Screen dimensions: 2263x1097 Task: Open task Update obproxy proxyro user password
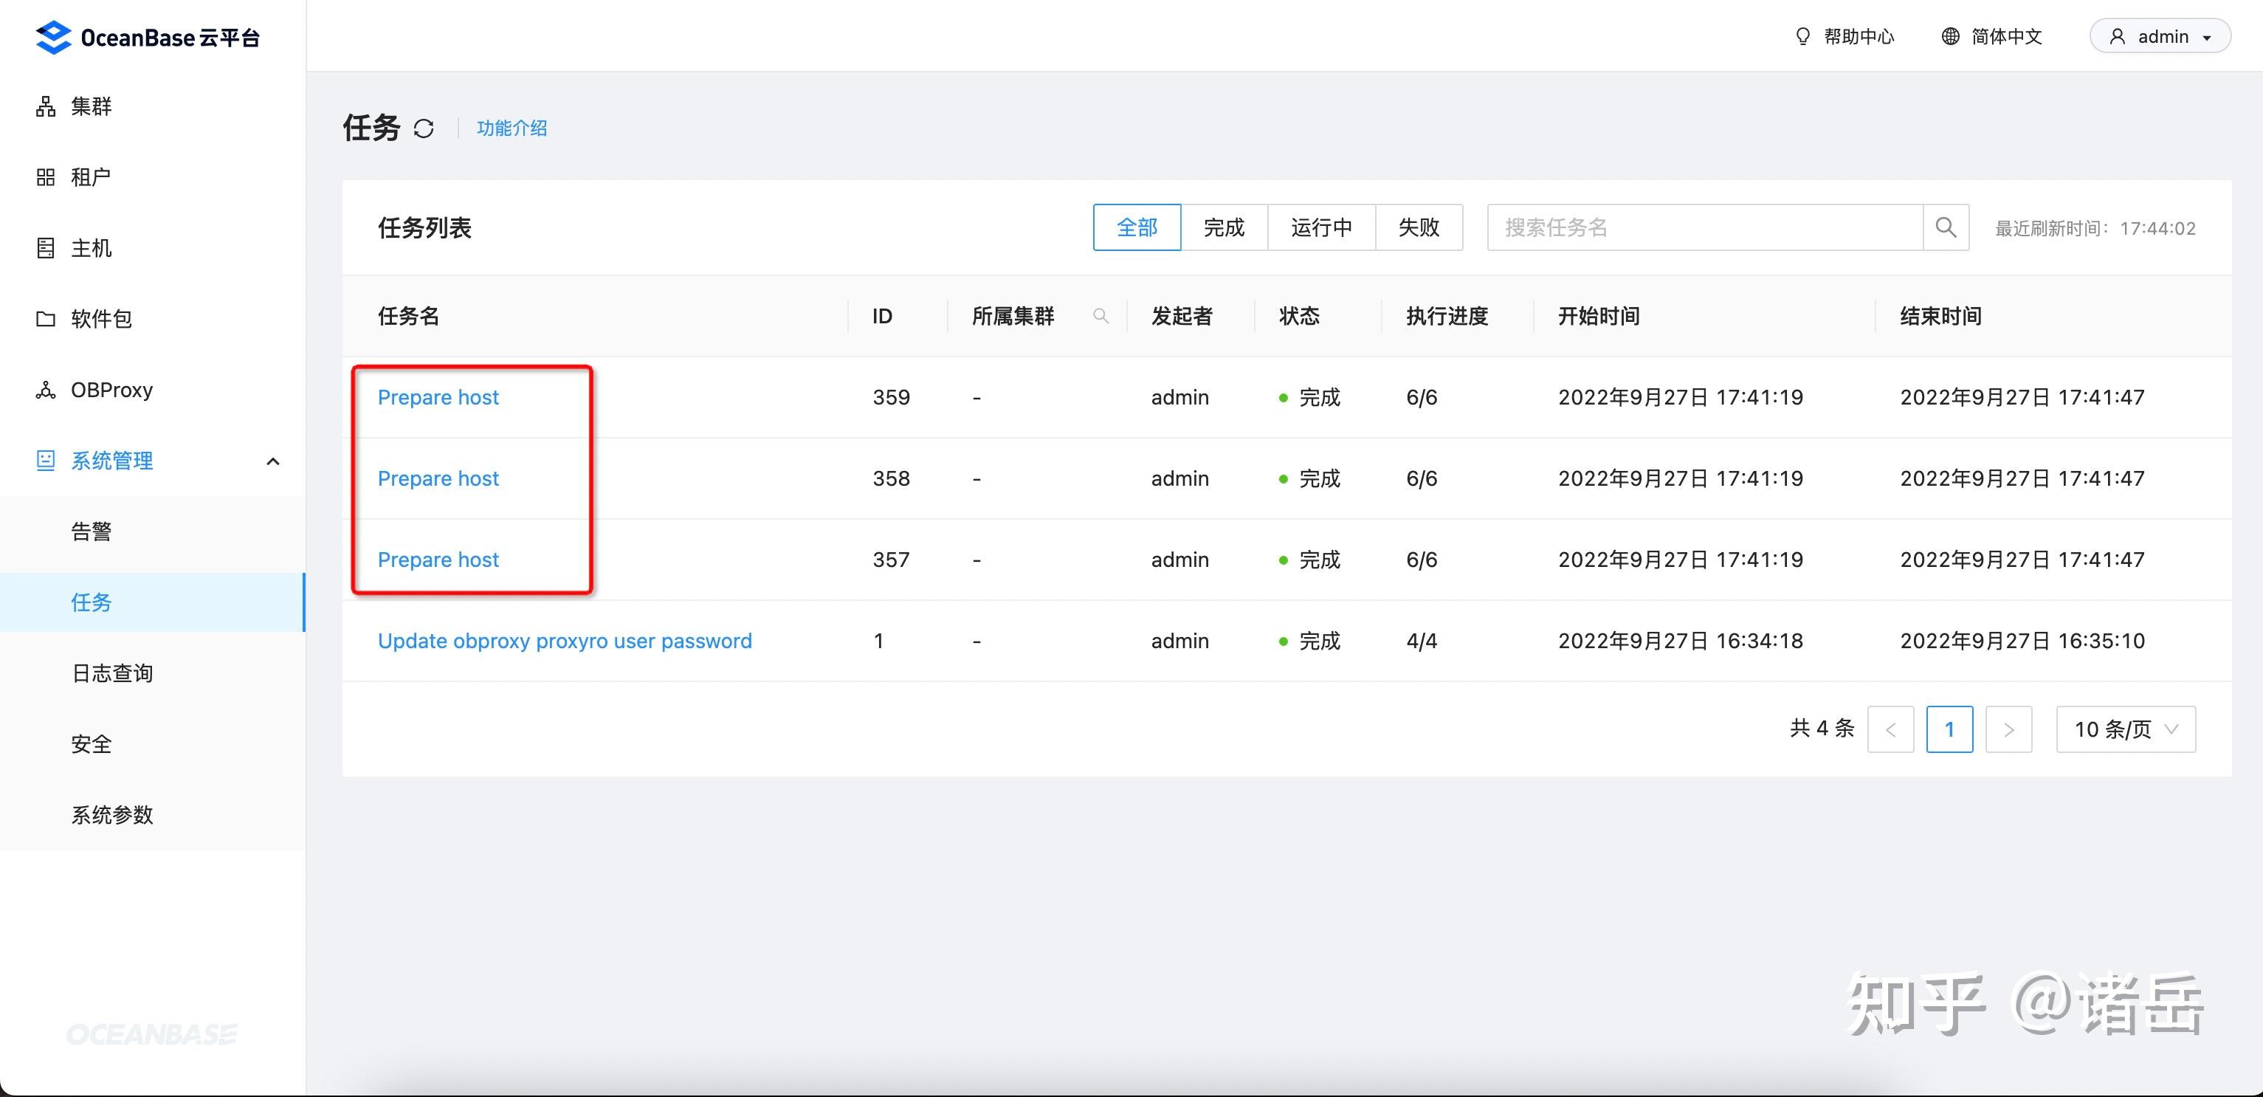click(564, 640)
